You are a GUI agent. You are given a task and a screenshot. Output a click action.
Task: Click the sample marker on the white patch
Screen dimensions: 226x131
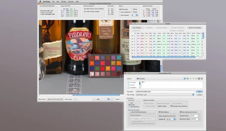click(x=92, y=74)
